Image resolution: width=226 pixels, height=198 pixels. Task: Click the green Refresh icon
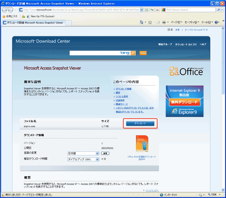click(x=152, y=10)
